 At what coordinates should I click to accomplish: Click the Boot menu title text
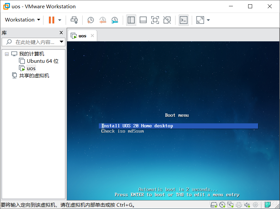click(x=177, y=115)
